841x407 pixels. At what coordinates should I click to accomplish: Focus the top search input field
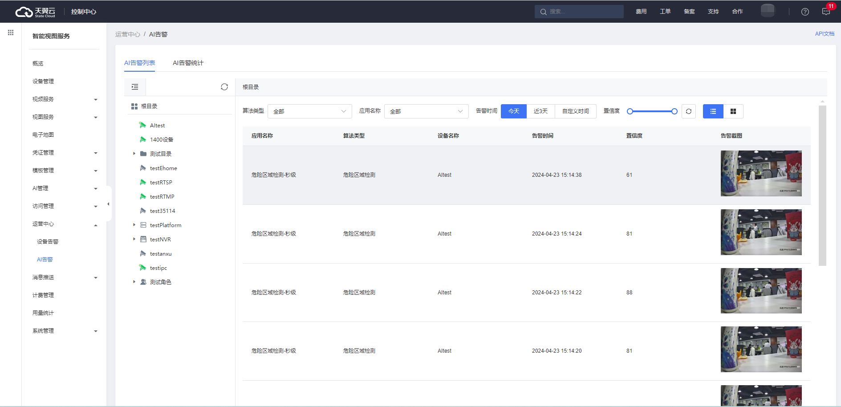click(x=579, y=12)
